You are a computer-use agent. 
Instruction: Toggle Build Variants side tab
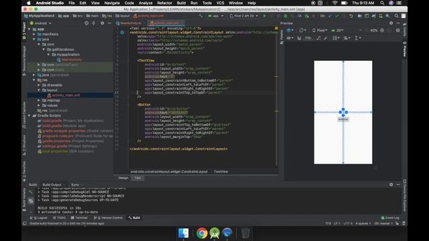(24, 199)
